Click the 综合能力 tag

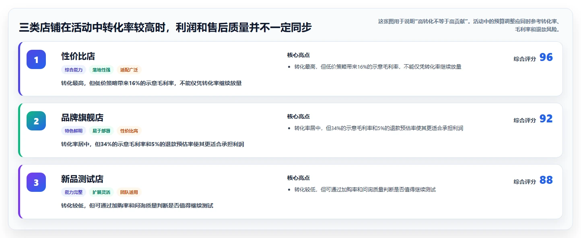pos(74,70)
